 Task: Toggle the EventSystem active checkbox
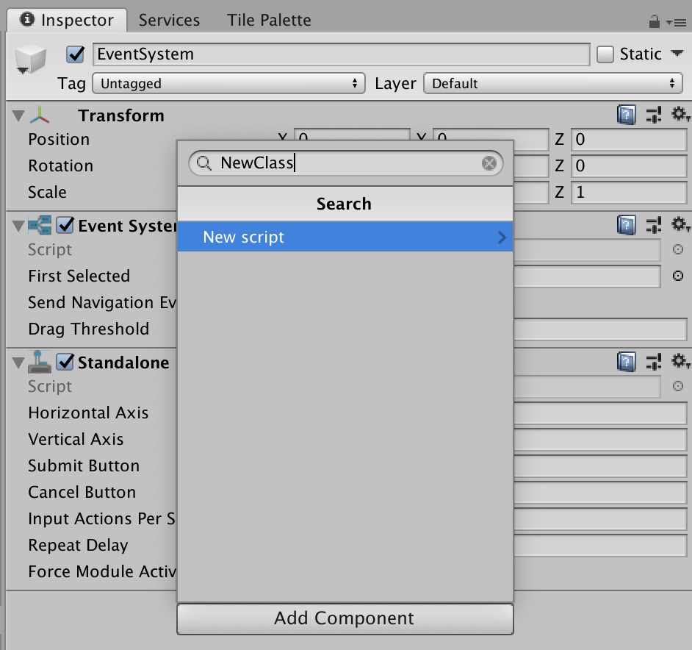click(x=76, y=54)
